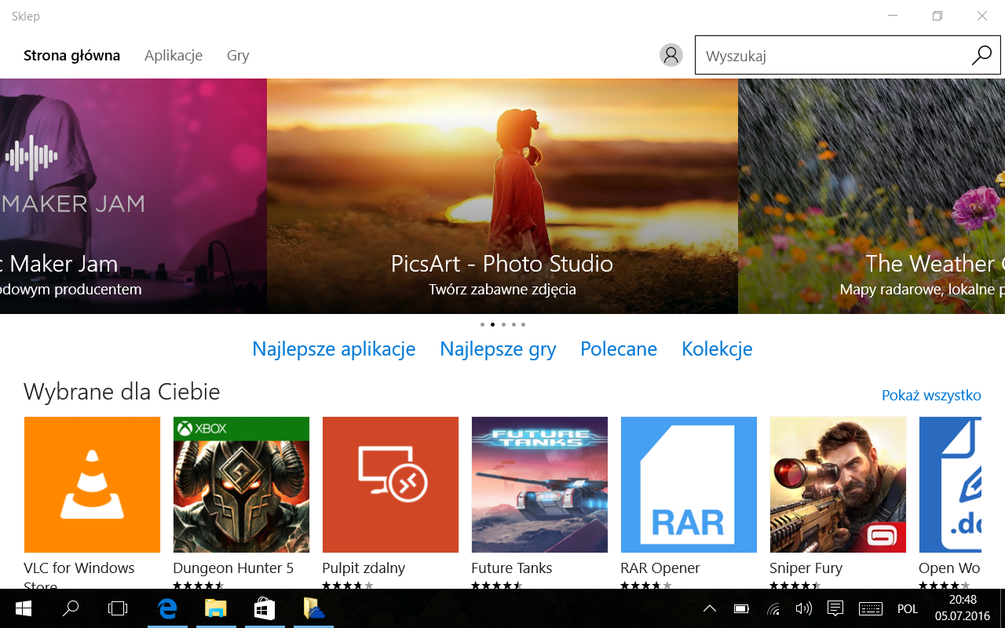Click Pokaż wszystko link
1005x628 pixels.
(931, 395)
